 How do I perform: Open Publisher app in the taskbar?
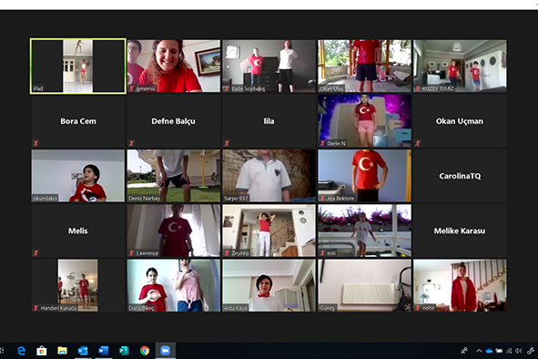124,351
